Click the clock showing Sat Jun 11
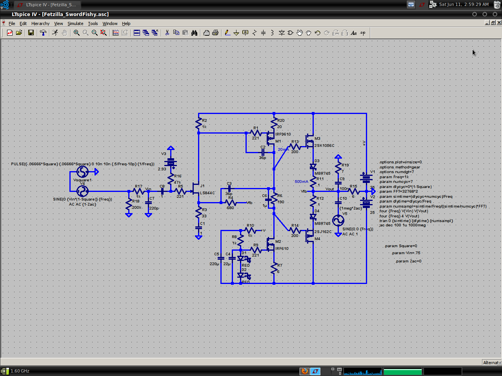The image size is (502, 376). [x=464, y=4]
